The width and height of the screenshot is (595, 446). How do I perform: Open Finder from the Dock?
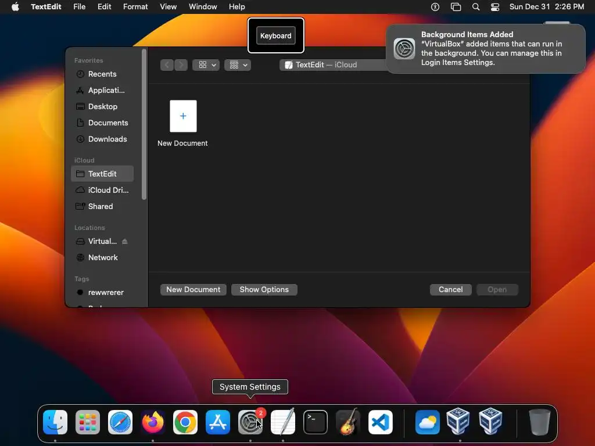click(55, 422)
